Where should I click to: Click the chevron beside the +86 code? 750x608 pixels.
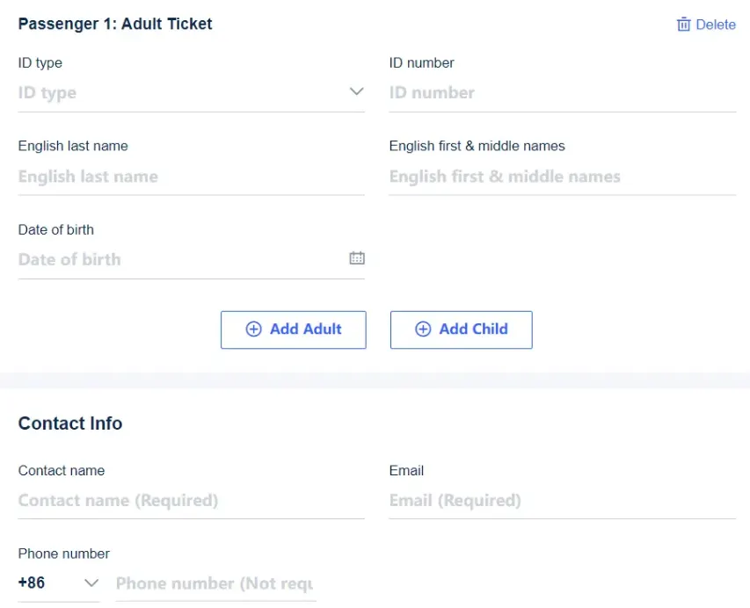92,583
